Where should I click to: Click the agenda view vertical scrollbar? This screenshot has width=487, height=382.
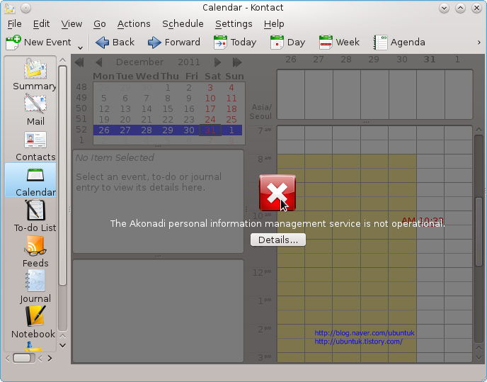point(479,232)
